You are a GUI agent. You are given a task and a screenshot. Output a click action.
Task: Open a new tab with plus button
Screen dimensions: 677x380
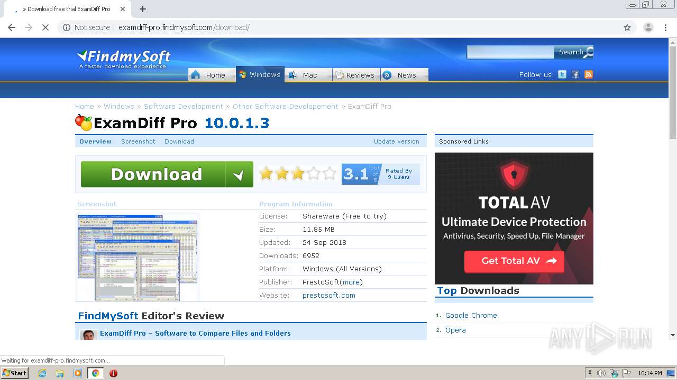pyautogui.click(x=143, y=9)
